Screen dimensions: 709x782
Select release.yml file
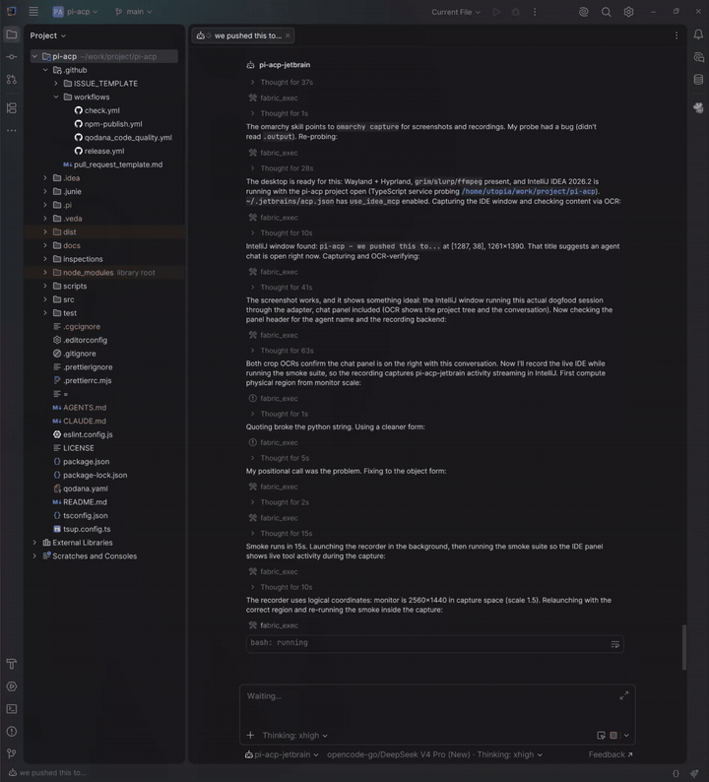click(x=99, y=151)
